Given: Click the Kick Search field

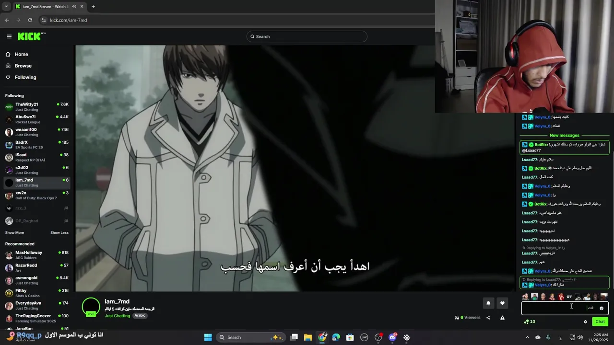Looking at the screenshot, I should click(x=307, y=36).
